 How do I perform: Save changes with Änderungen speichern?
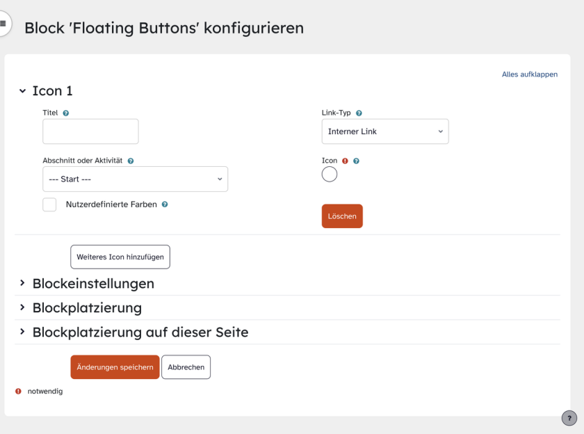click(x=115, y=367)
